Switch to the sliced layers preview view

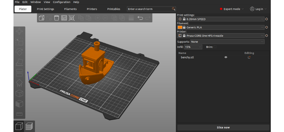(x=29, y=126)
